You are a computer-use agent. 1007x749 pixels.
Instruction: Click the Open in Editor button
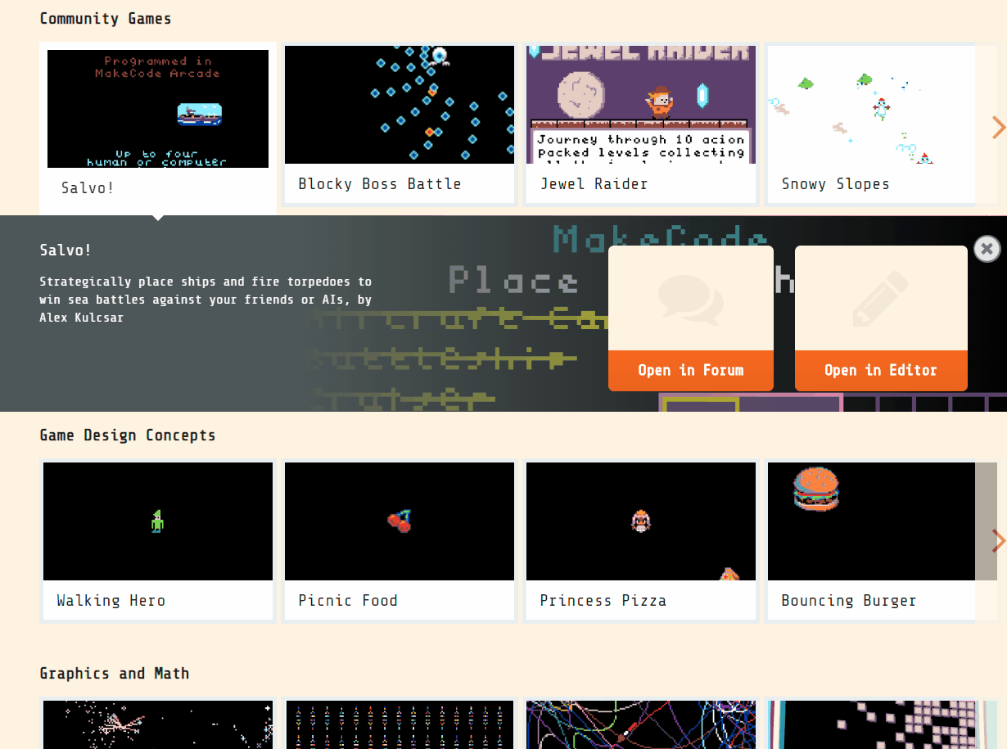point(881,371)
